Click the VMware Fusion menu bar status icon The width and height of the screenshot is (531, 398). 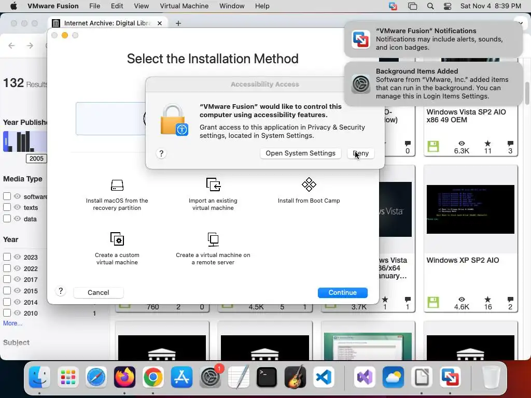393,6
